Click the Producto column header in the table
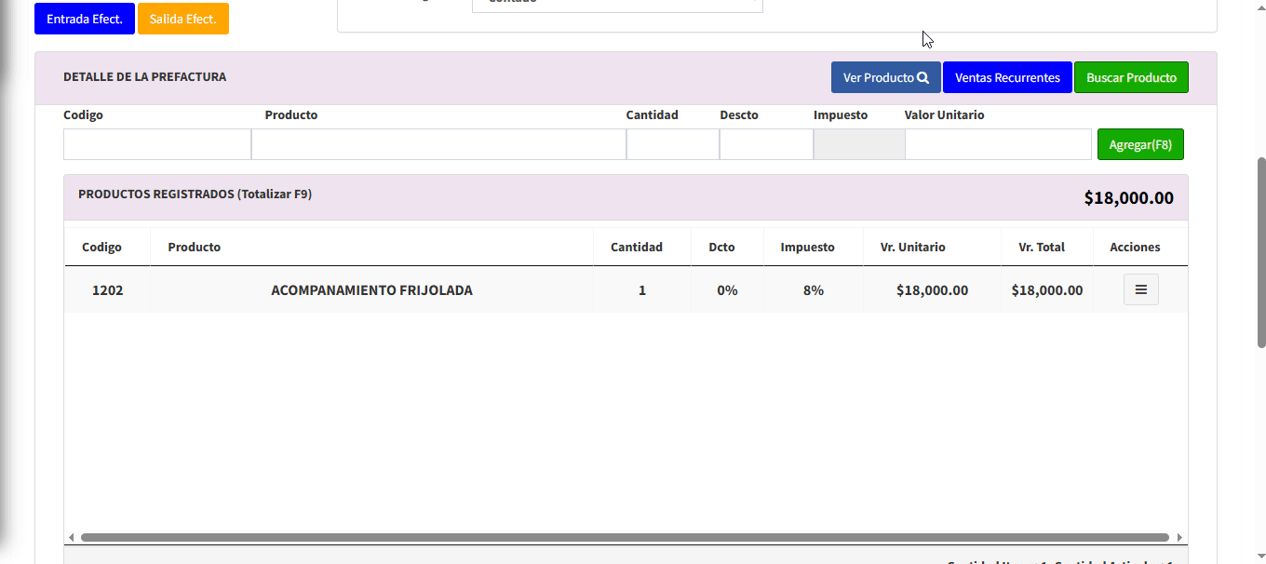 click(x=195, y=248)
